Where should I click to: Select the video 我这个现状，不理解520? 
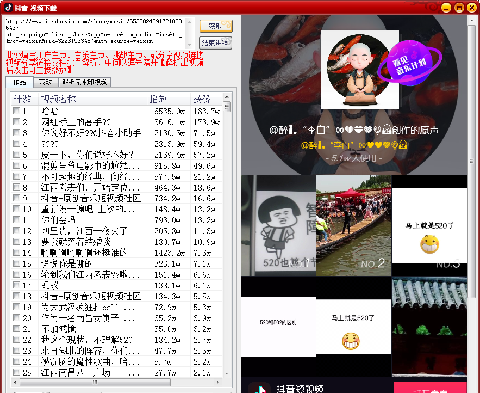tap(86, 340)
